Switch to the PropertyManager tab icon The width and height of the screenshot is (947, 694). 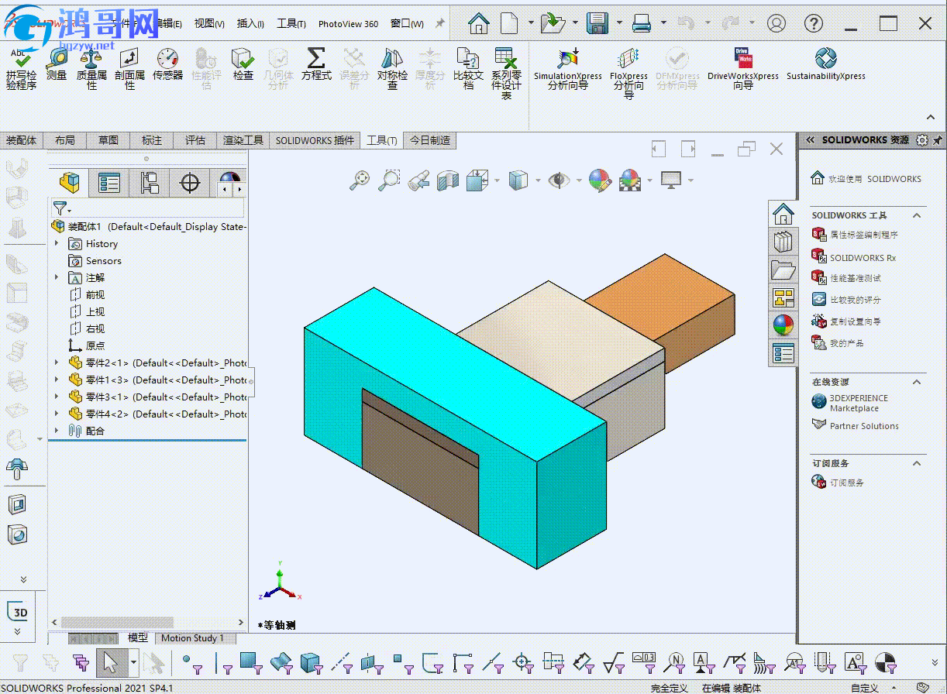point(109,184)
